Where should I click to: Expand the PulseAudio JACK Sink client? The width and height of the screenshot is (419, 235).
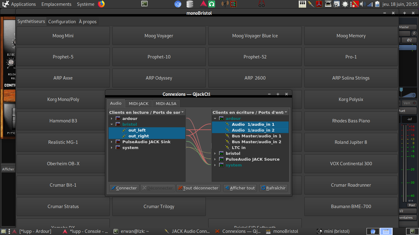point(112,142)
